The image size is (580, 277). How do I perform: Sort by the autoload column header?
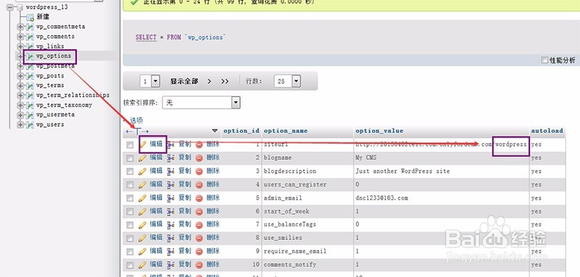pyautogui.click(x=547, y=131)
